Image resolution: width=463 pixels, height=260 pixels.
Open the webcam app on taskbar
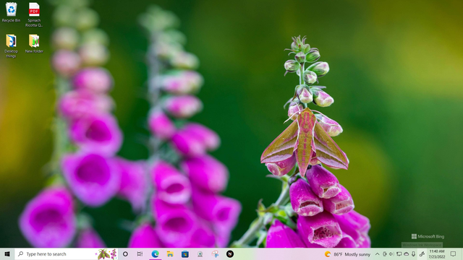click(x=200, y=253)
